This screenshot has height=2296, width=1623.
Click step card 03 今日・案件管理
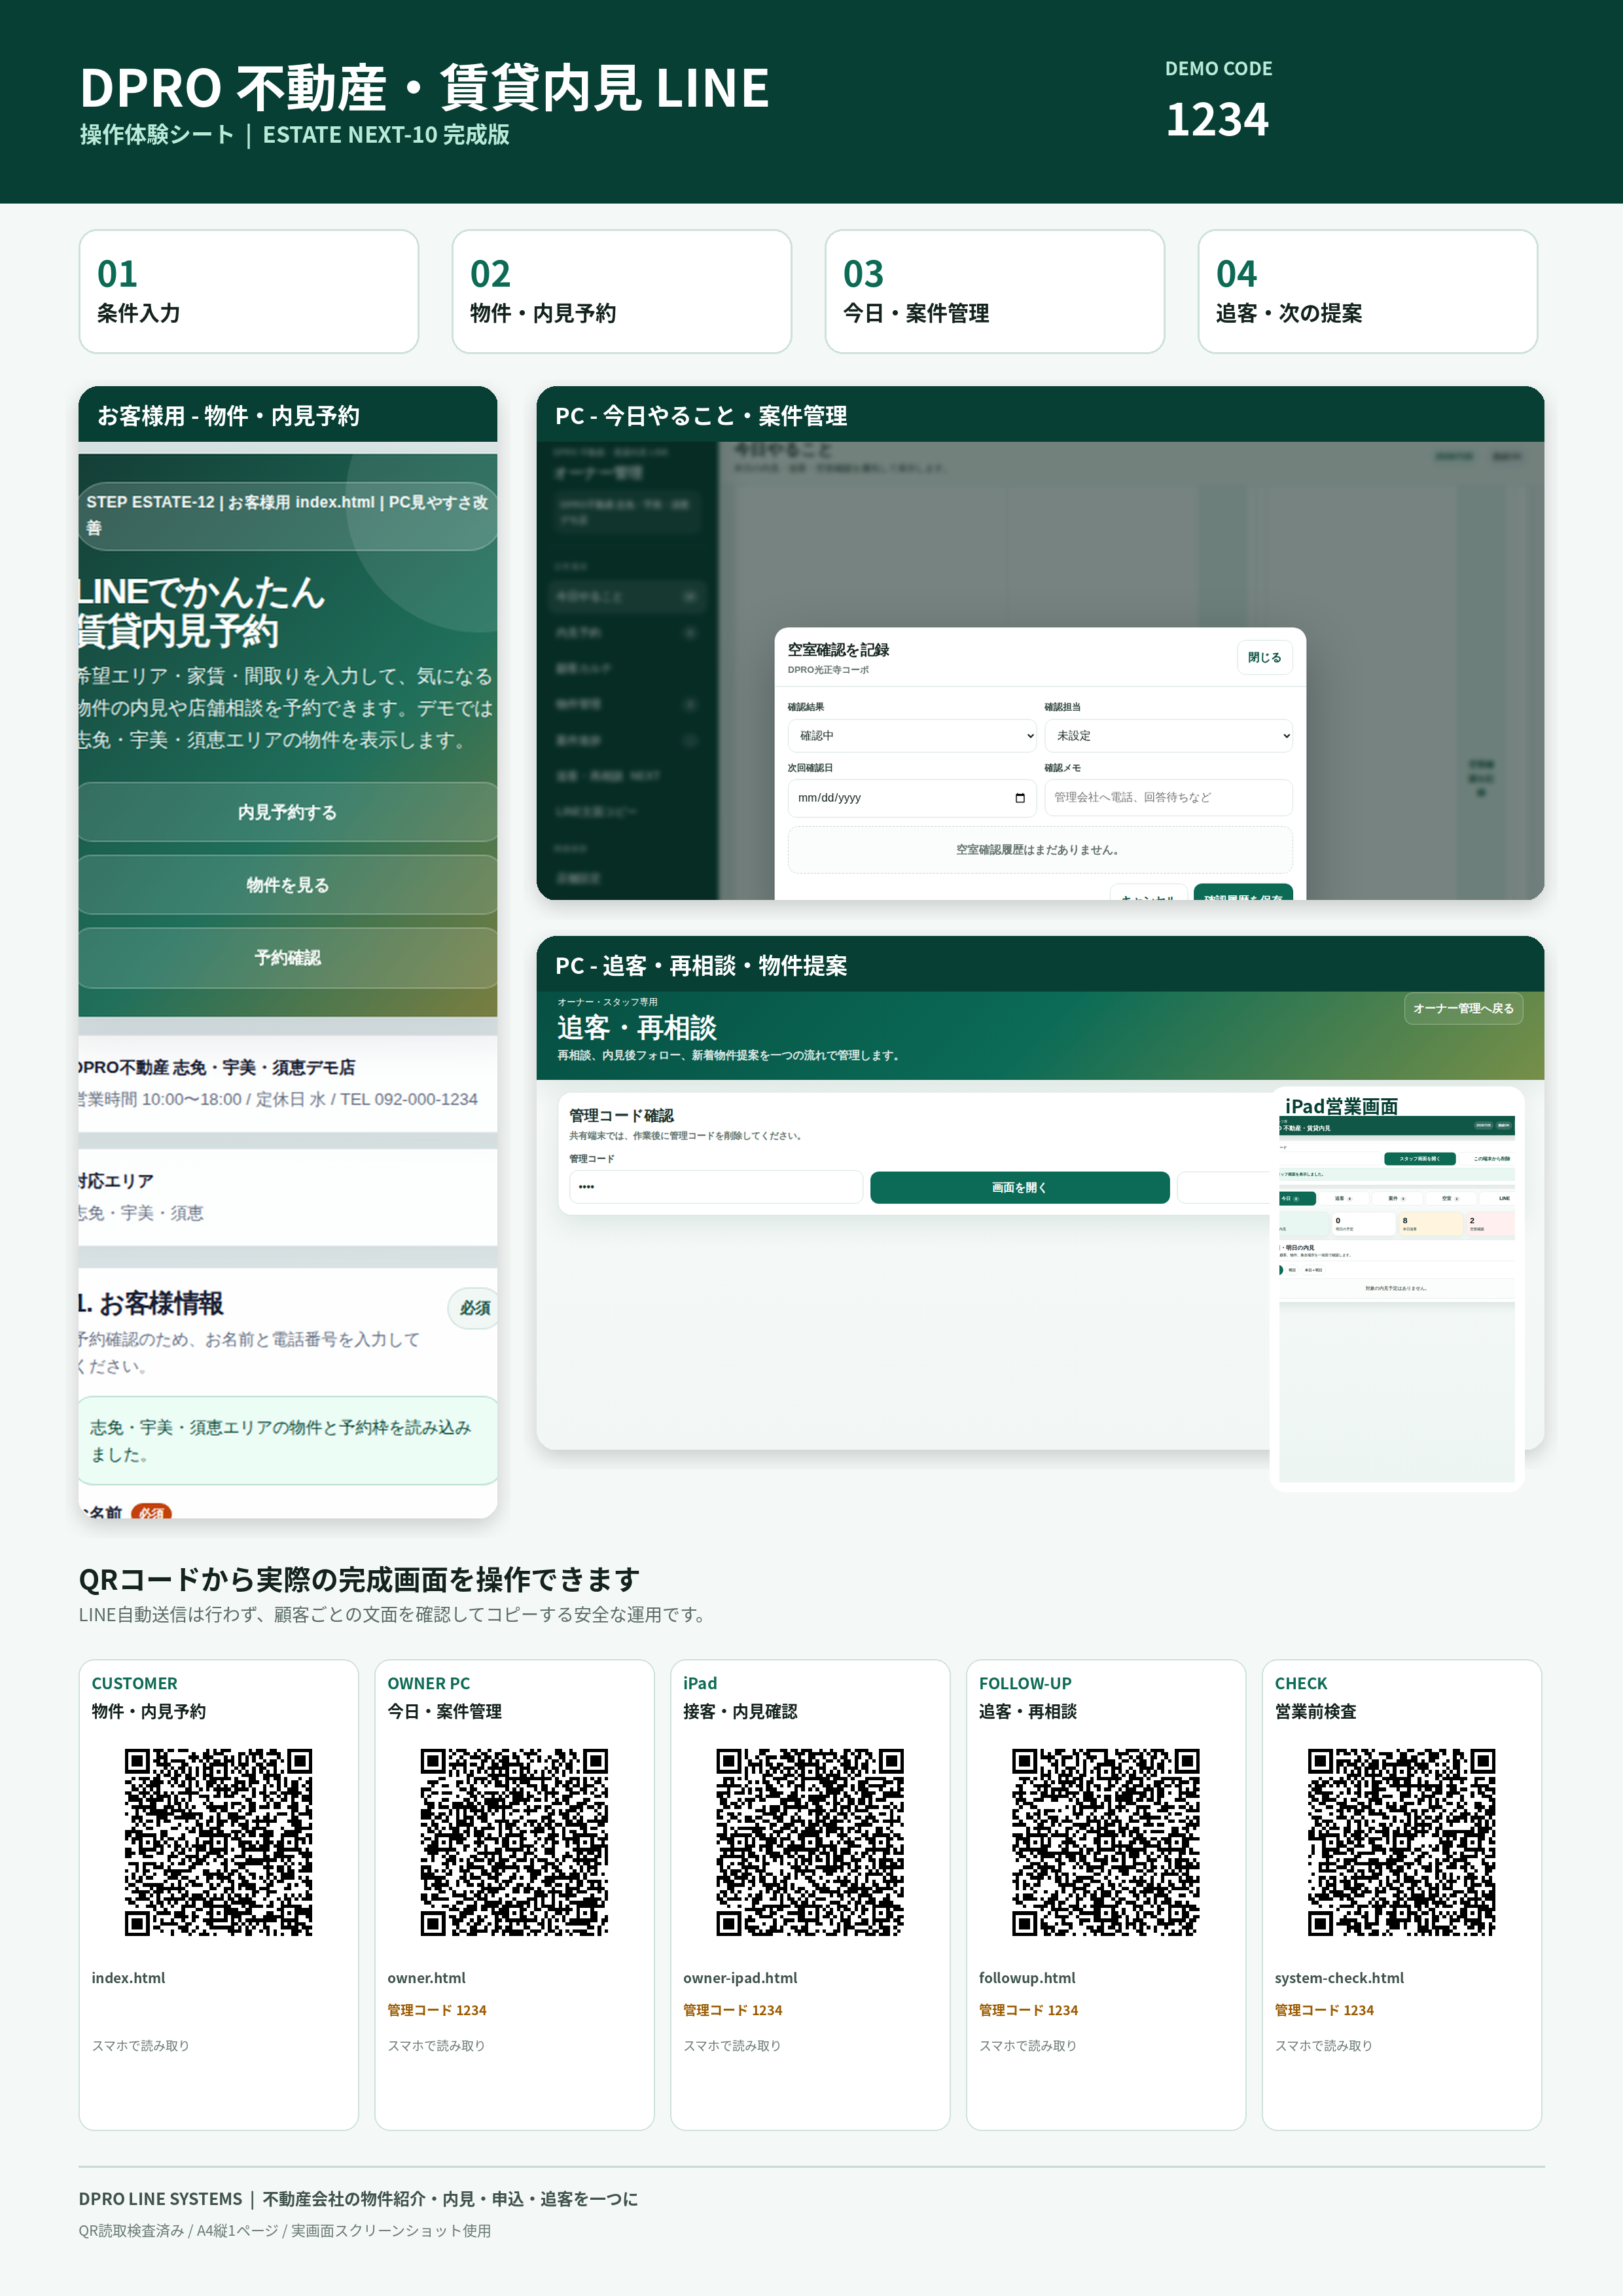[x=995, y=292]
